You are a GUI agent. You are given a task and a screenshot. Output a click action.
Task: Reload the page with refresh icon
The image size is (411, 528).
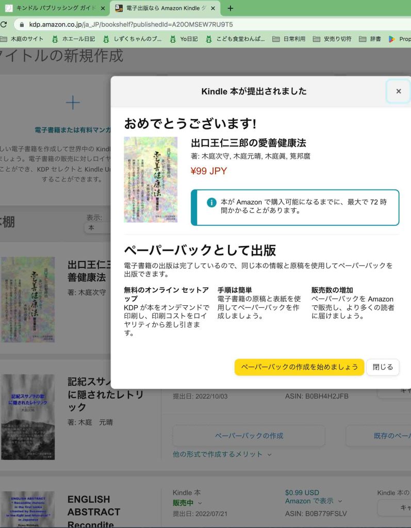[4, 25]
